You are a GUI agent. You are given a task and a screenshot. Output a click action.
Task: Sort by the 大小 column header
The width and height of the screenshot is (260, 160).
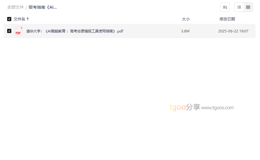pyautogui.click(x=186, y=19)
